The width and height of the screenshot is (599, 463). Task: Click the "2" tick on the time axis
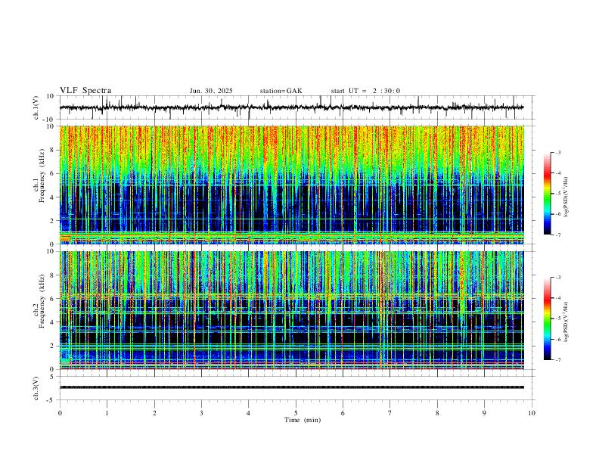(x=154, y=413)
